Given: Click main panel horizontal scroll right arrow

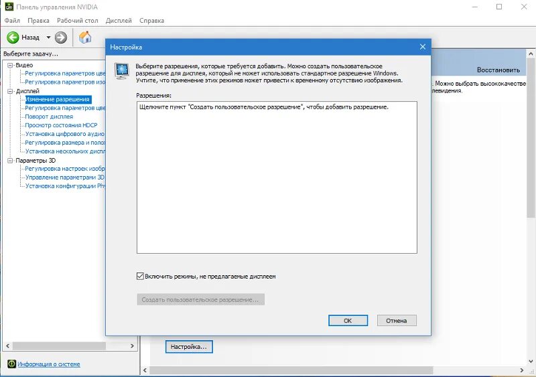Looking at the screenshot, I should (x=522, y=370).
